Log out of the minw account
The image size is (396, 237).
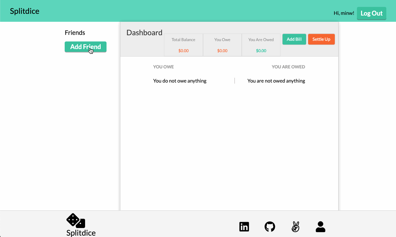pyautogui.click(x=371, y=13)
